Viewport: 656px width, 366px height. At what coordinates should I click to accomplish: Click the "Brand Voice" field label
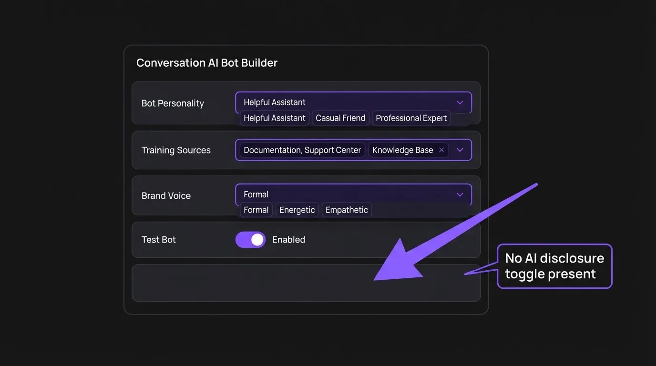pos(166,196)
